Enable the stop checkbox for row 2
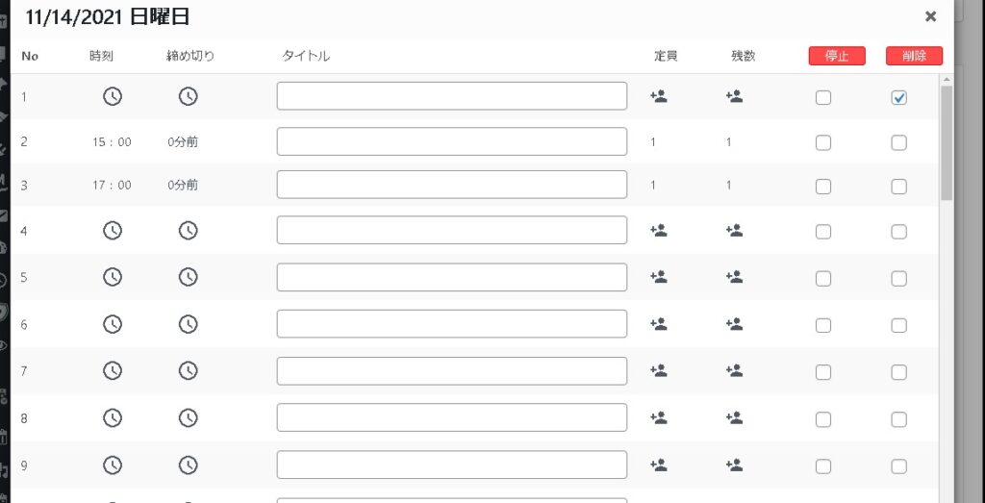The width and height of the screenshot is (985, 503). [x=823, y=142]
